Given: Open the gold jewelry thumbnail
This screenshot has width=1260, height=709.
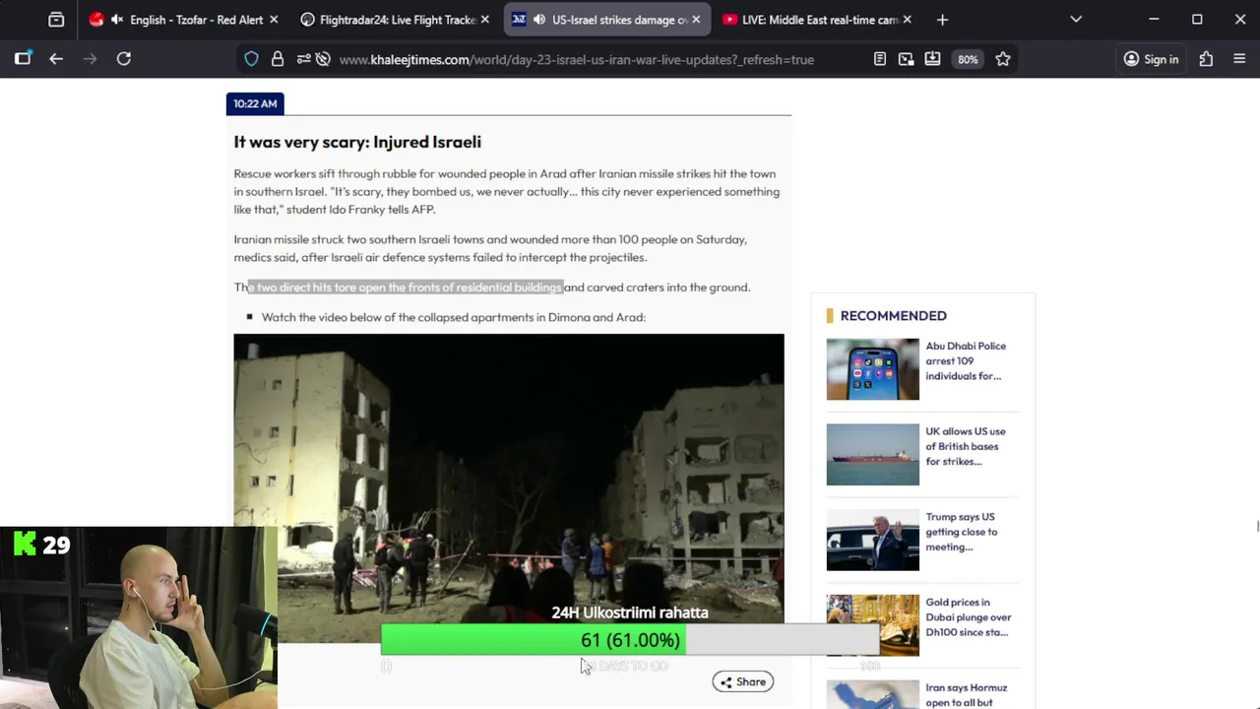Looking at the screenshot, I should pos(872,625).
